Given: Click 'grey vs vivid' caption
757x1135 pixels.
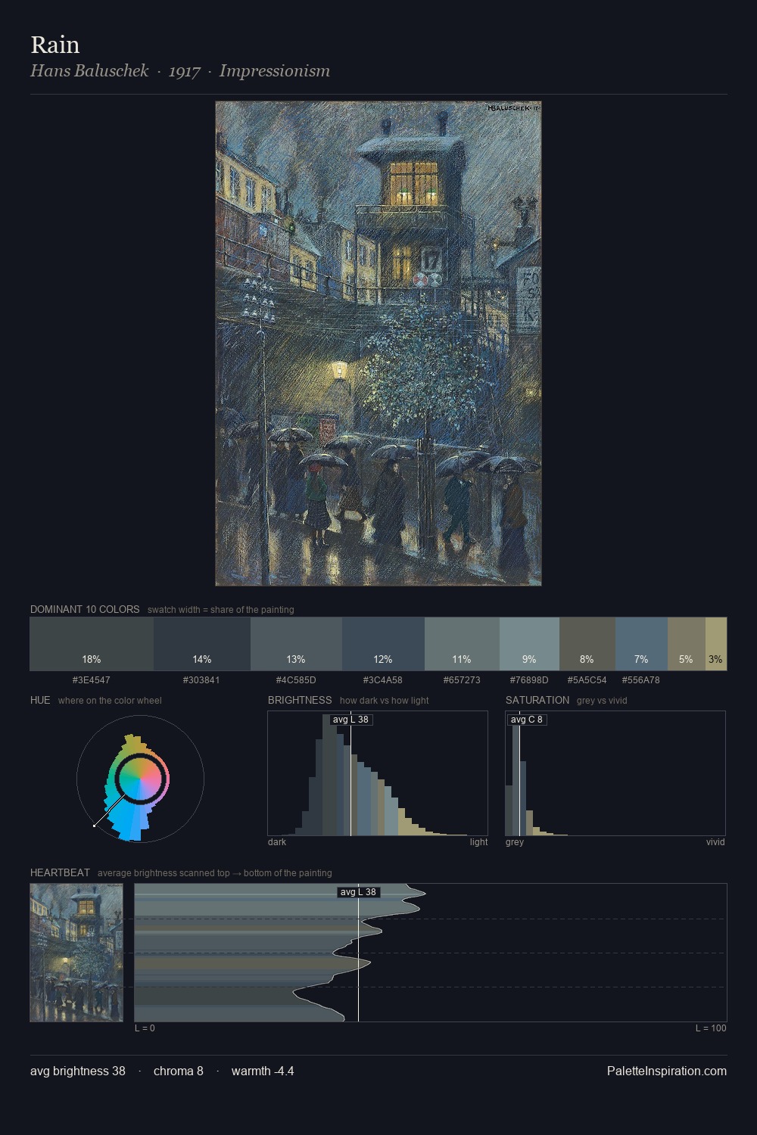Looking at the screenshot, I should pos(602,701).
